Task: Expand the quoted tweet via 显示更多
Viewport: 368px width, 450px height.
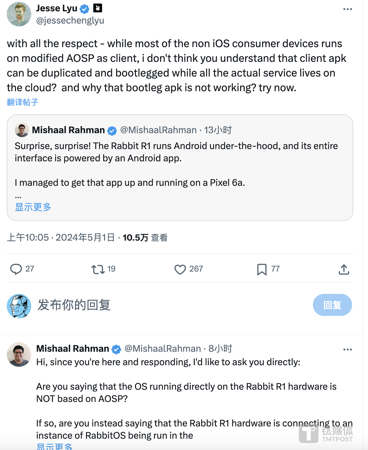Action: pos(32,208)
